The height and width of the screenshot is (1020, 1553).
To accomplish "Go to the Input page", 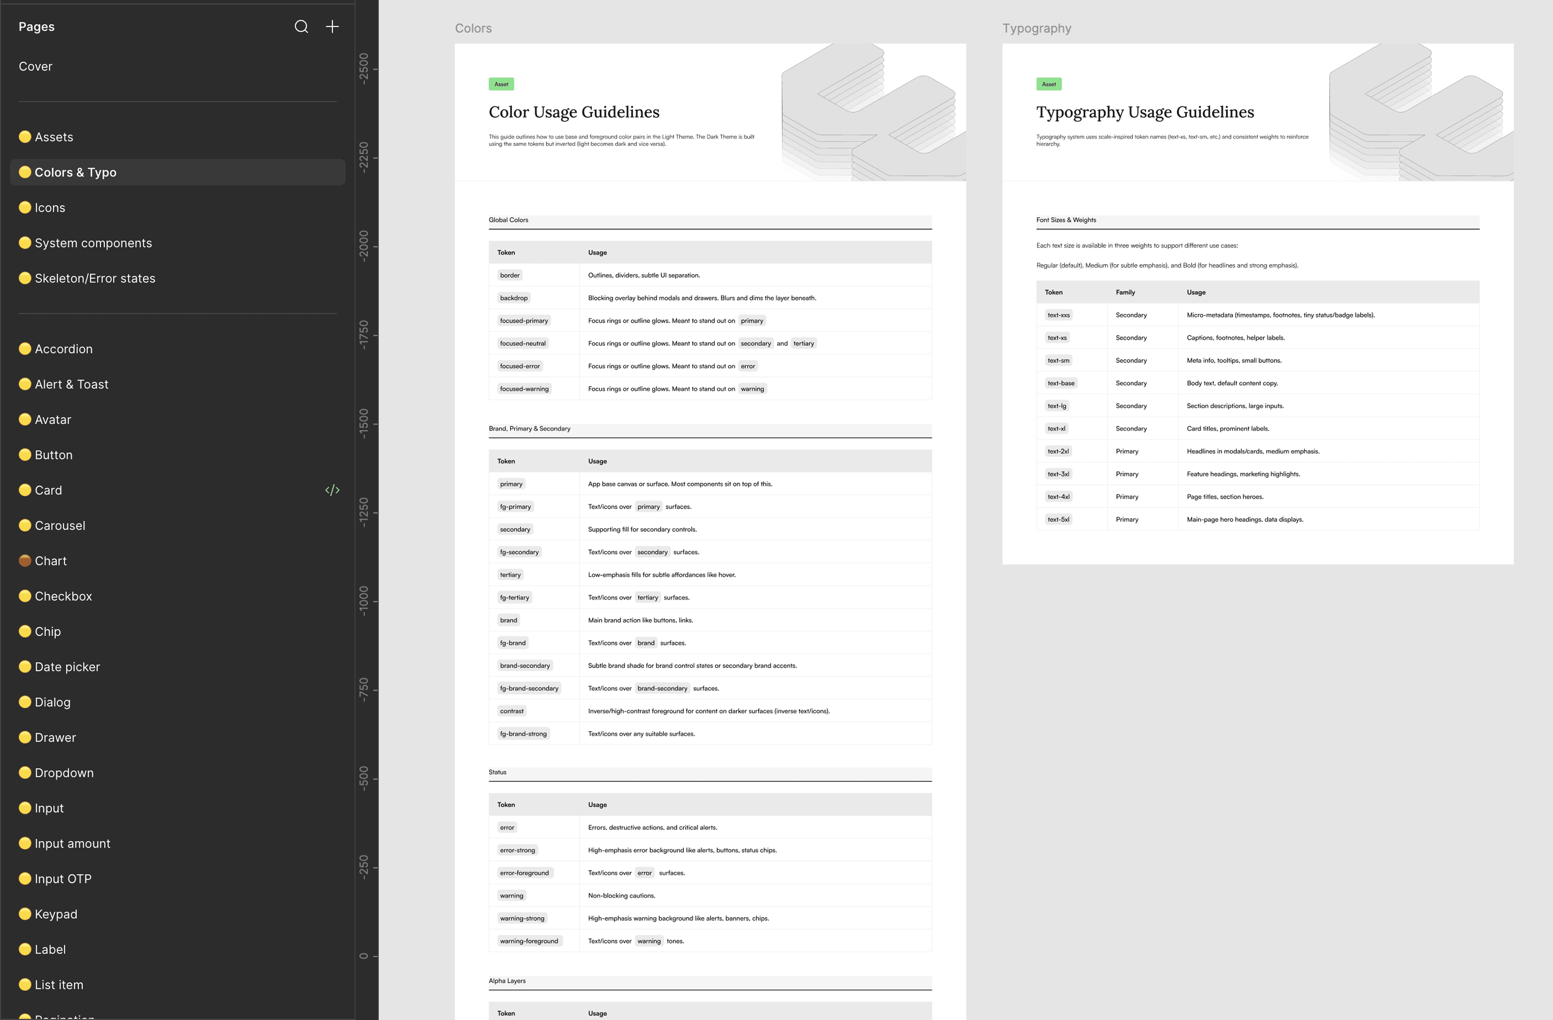I will [x=177, y=808].
